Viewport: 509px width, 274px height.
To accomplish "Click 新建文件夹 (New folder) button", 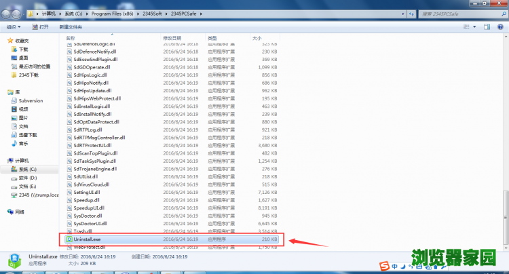I will pyautogui.click(x=72, y=26).
